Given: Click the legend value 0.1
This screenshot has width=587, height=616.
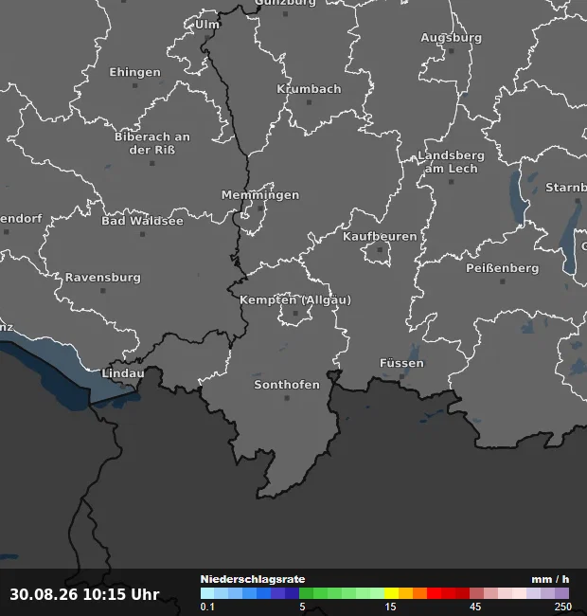Looking at the screenshot, I should 207,607.
